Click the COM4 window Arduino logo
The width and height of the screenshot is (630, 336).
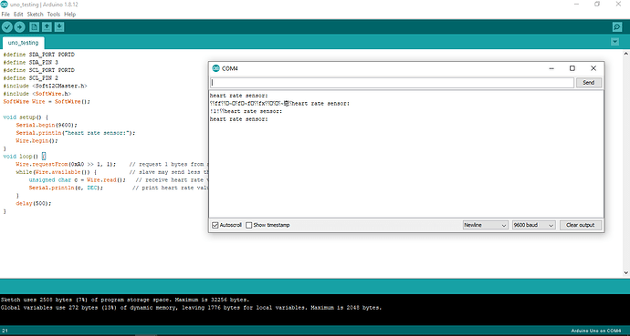(x=216, y=68)
